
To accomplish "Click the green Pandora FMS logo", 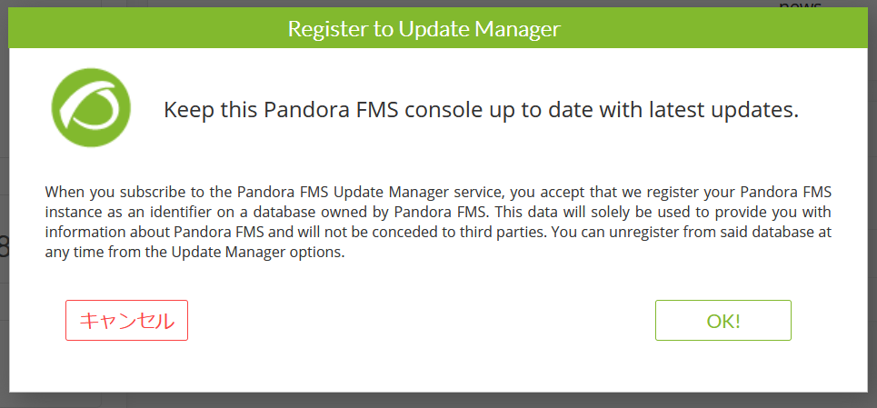I will pos(91,108).
